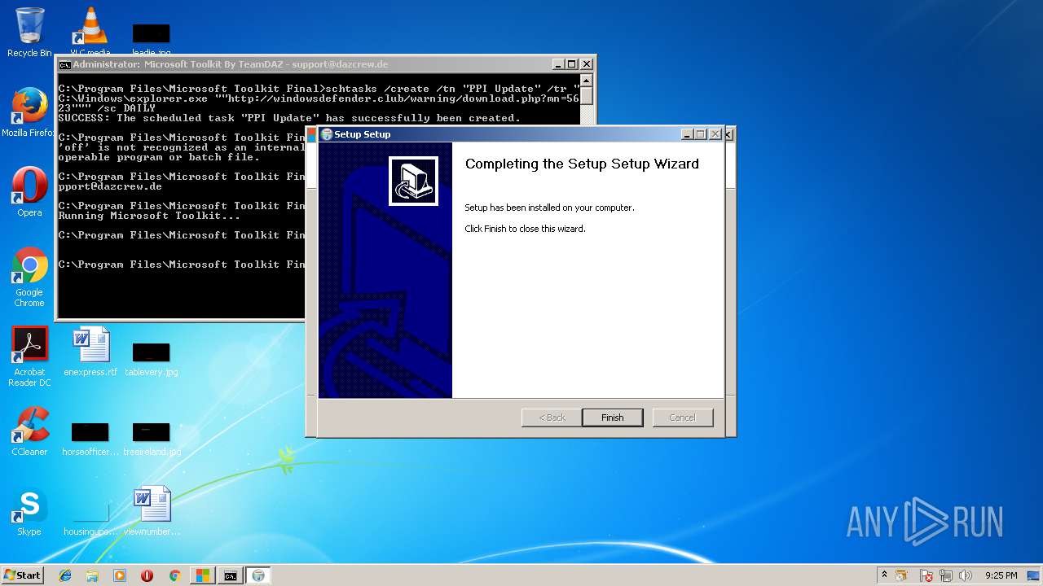Click 'Click Finish to close this wizard.' text
1043x586 pixels.
click(525, 229)
